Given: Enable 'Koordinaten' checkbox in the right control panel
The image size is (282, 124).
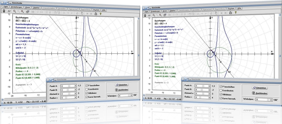Looking at the screenshot, I should coord(221,91).
